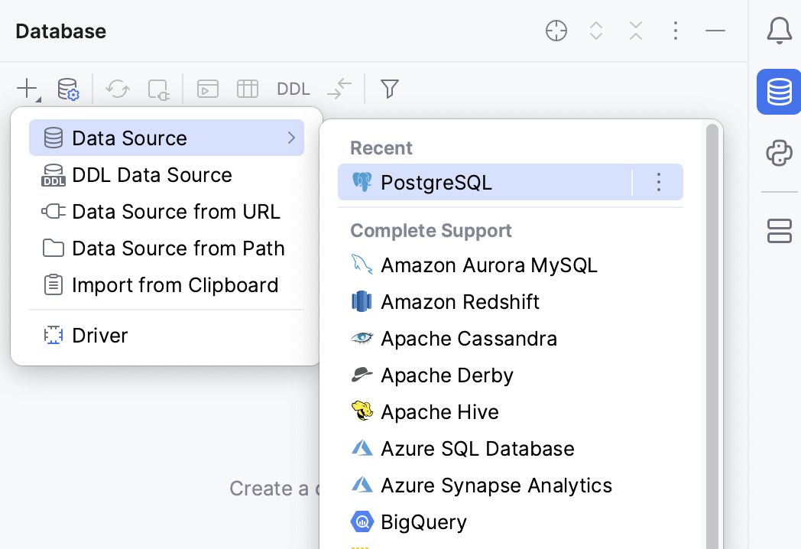Select DDL Data Source menu entry
The image size is (801, 549).
[151, 175]
